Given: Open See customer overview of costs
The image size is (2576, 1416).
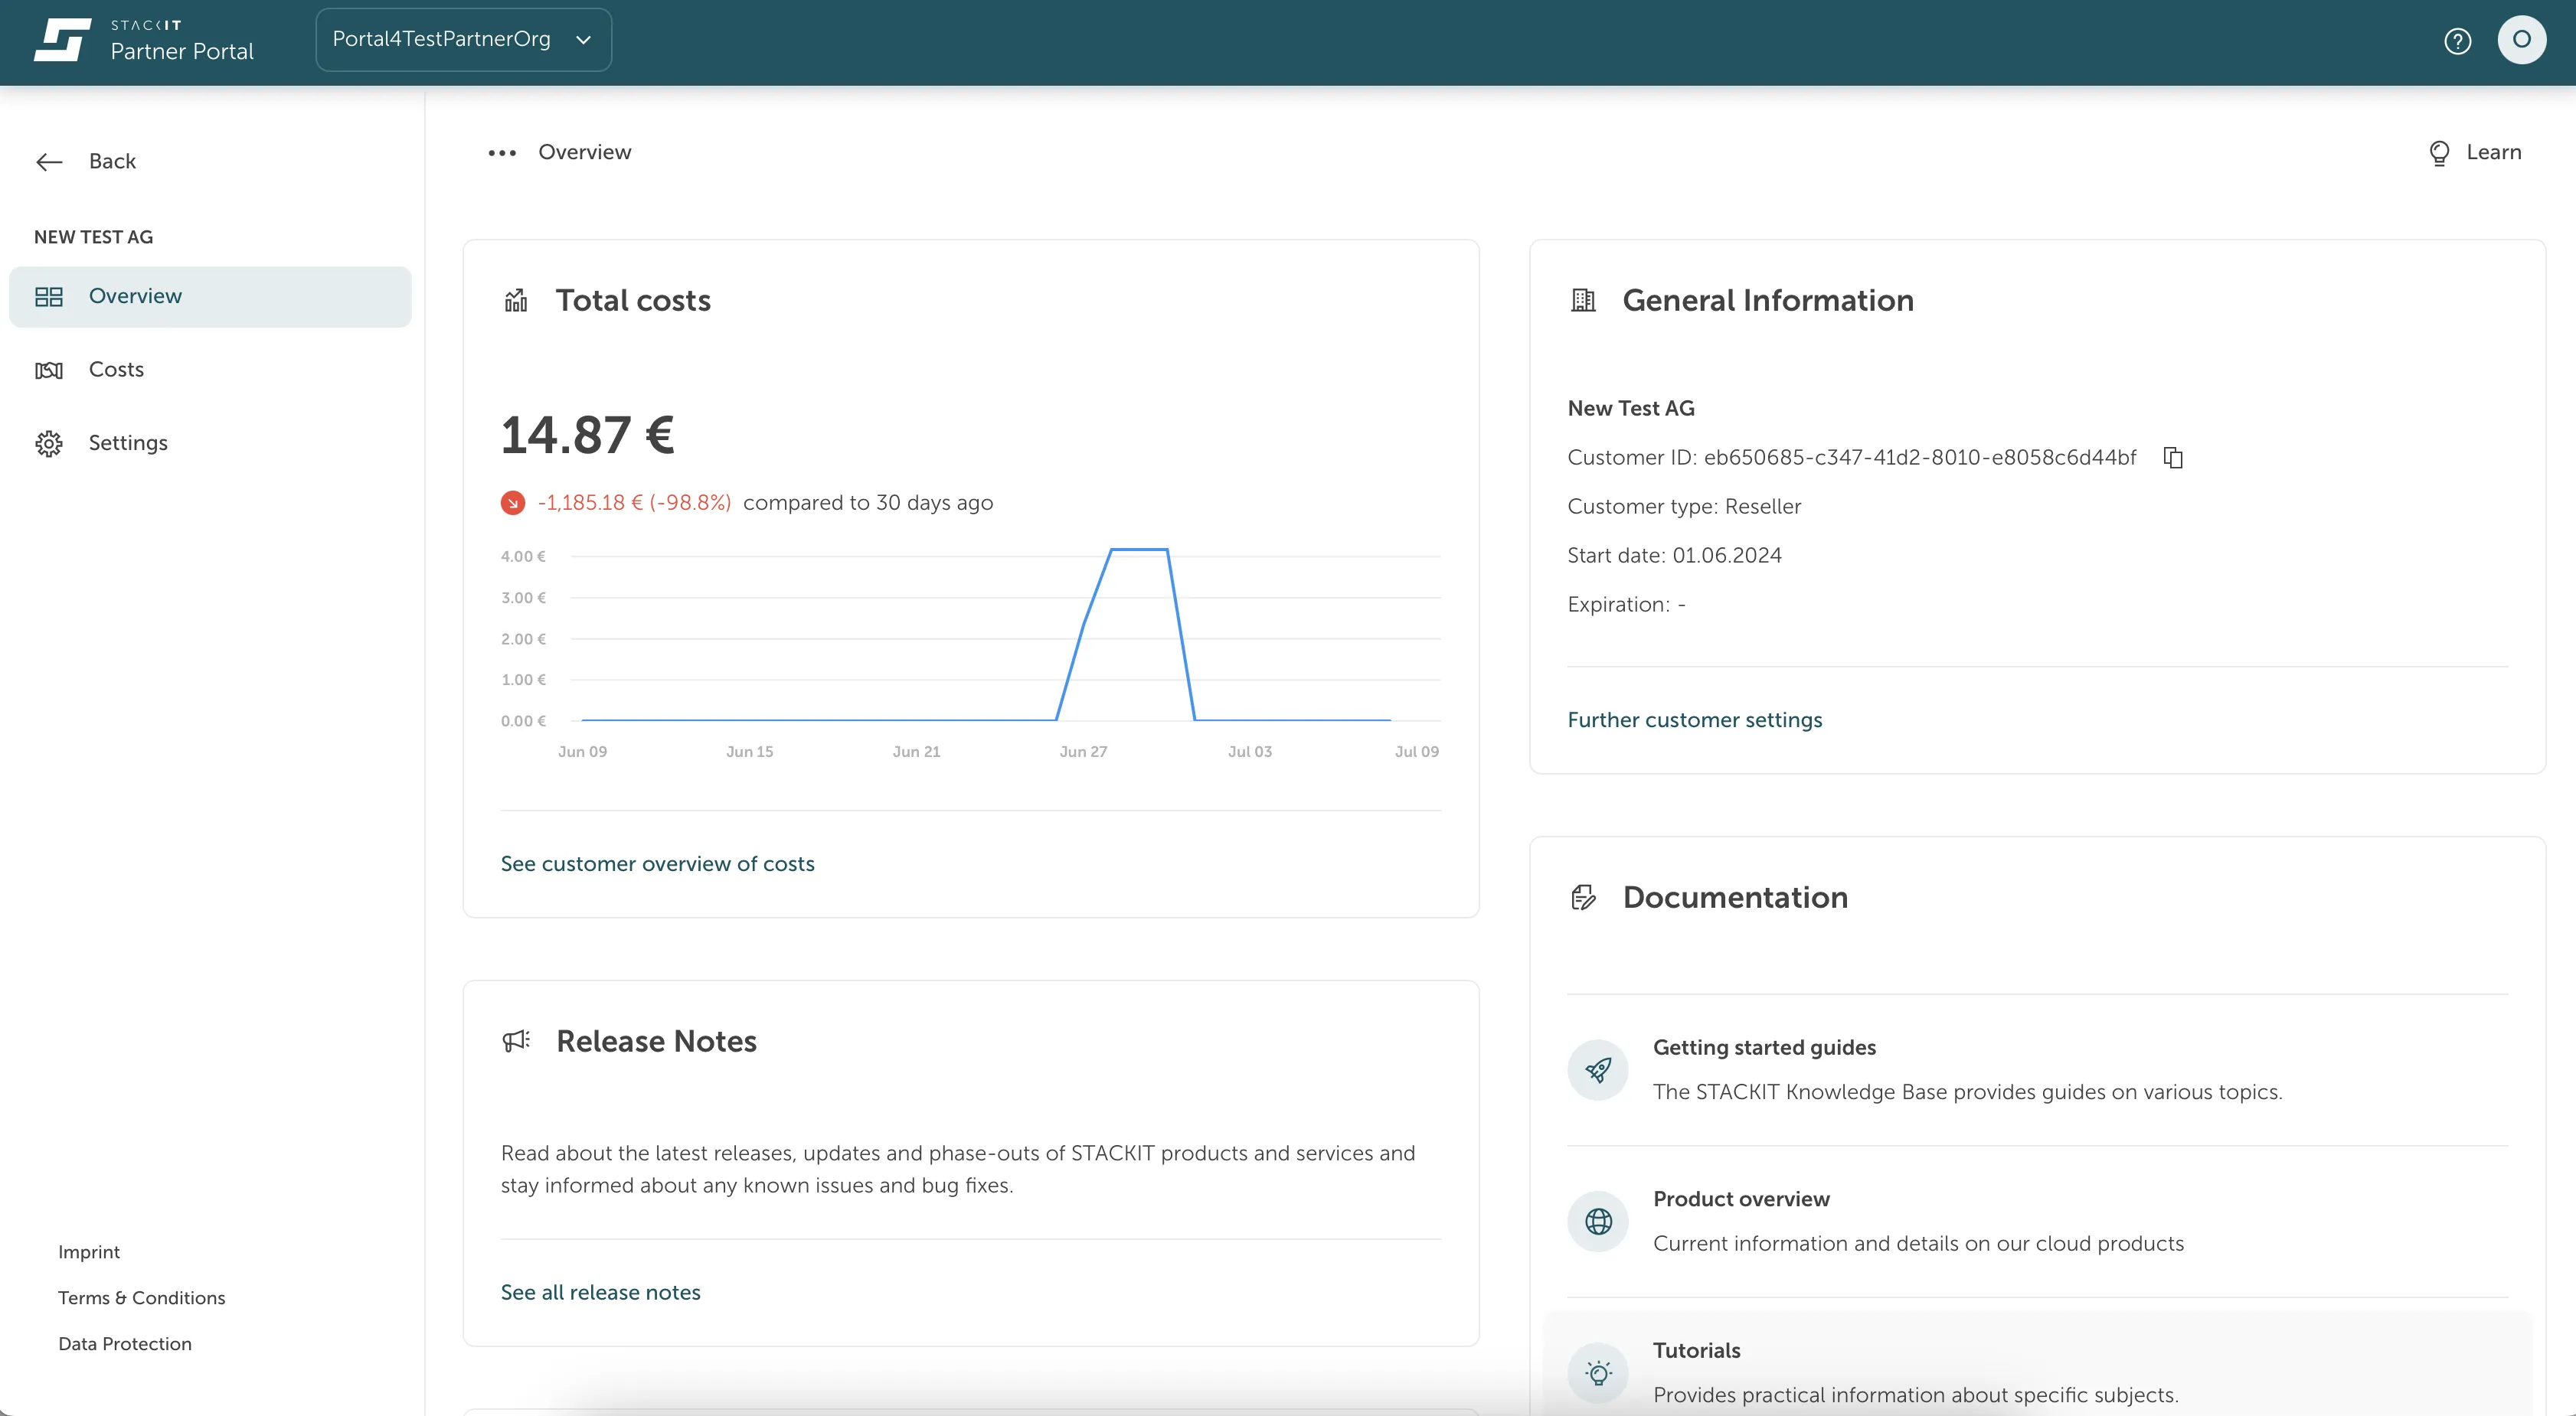Looking at the screenshot, I should coord(657,863).
